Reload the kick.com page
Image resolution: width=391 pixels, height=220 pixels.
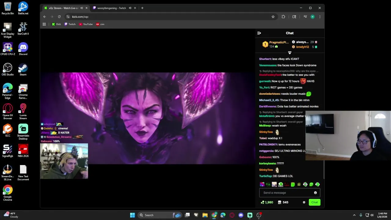(59, 17)
